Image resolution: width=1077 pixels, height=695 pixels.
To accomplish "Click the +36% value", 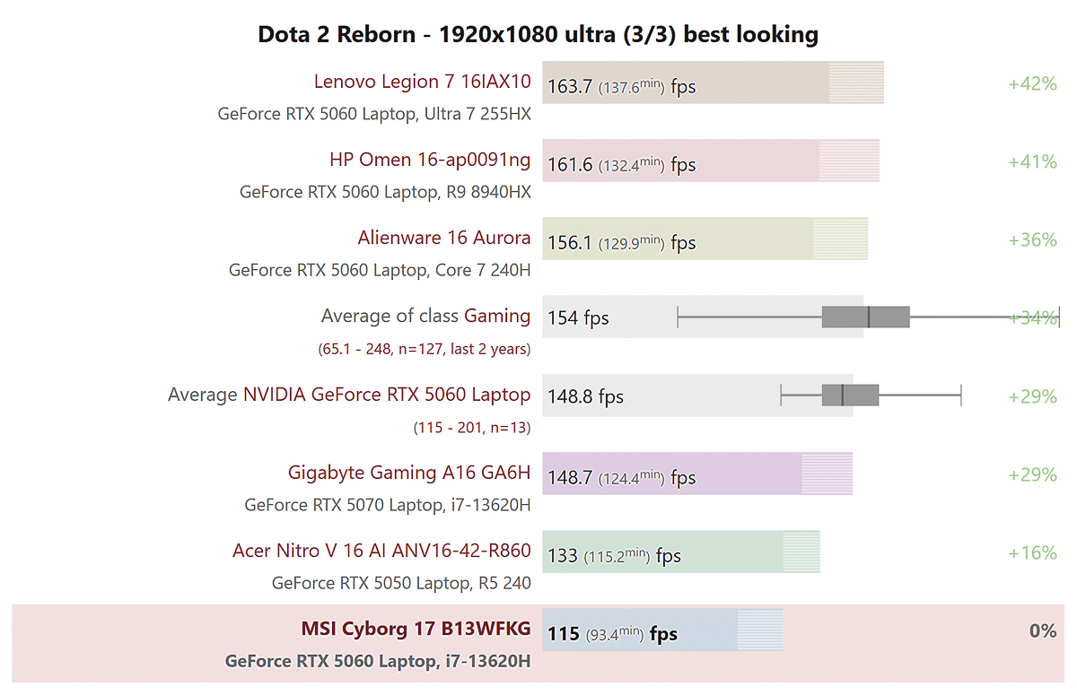I will coord(1032,239).
